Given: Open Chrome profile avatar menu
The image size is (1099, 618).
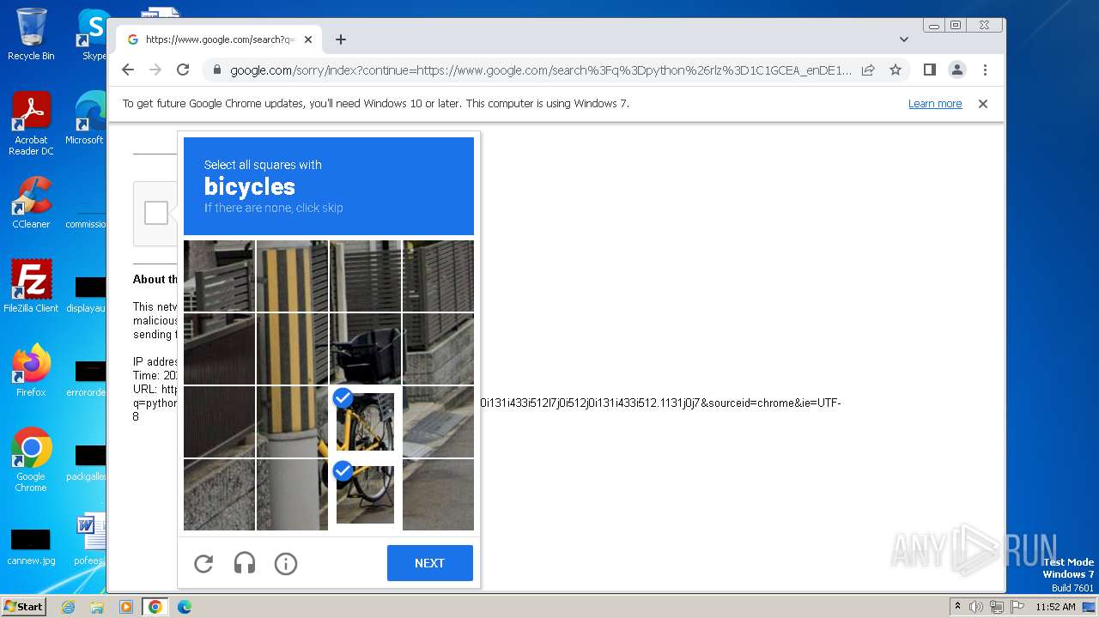Looking at the screenshot, I should pyautogui.click(x=957, y=70).
